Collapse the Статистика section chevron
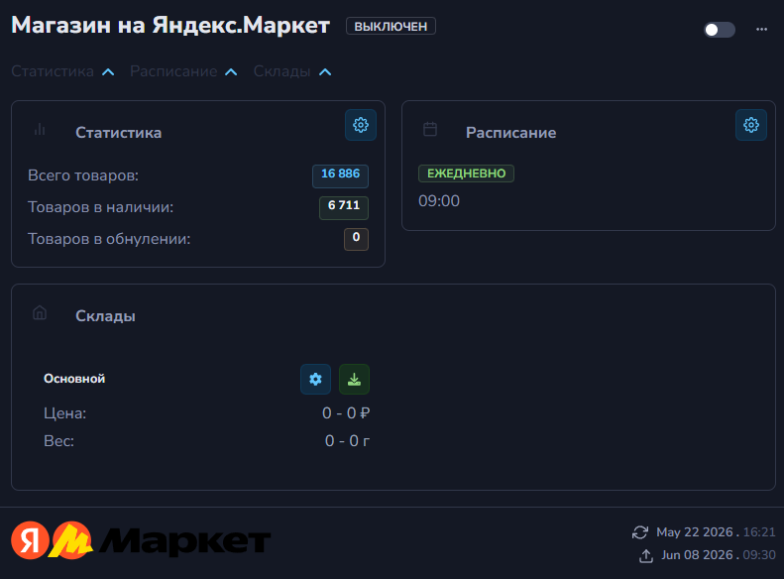Screen dimensions: 784x579 108,72
